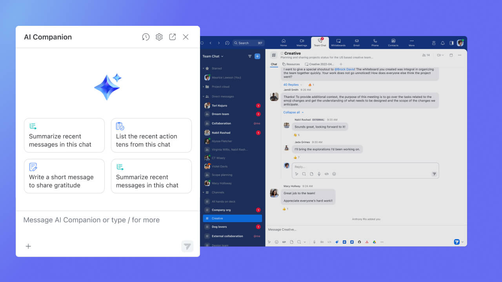The image size is (502, 282).
Task: Open the Phone section in Zoom
Action: (375, 43)
